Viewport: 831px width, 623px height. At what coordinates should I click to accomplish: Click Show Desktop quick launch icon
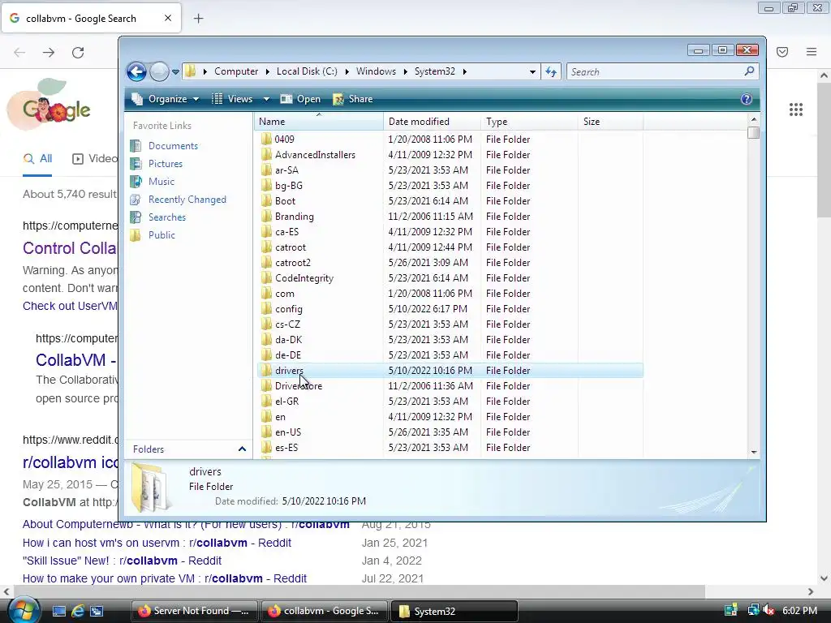(x=58, y=612)
